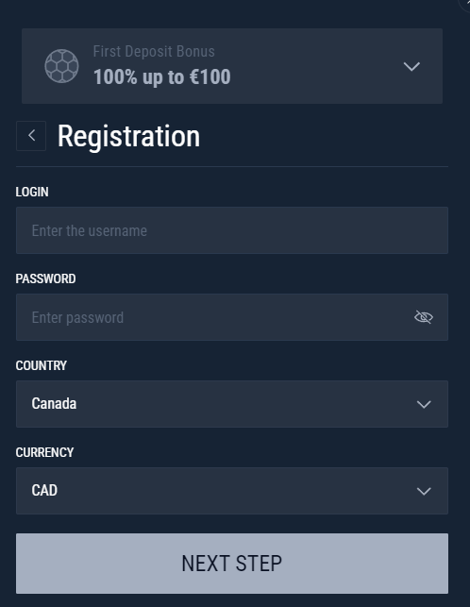The height and width of the screenshot is (607, 470).
Task: Focus the Enter the username field
Action: 232,230
